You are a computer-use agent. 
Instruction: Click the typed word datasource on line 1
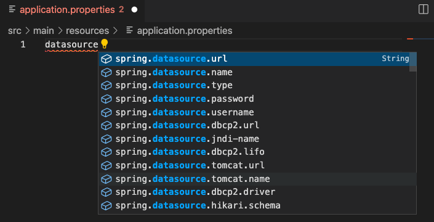coord(71,44)
